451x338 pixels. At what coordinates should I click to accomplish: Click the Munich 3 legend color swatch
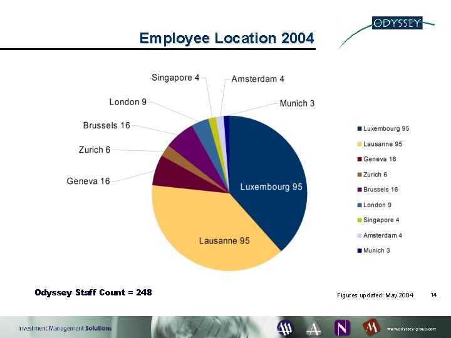[x=360, y=250]
